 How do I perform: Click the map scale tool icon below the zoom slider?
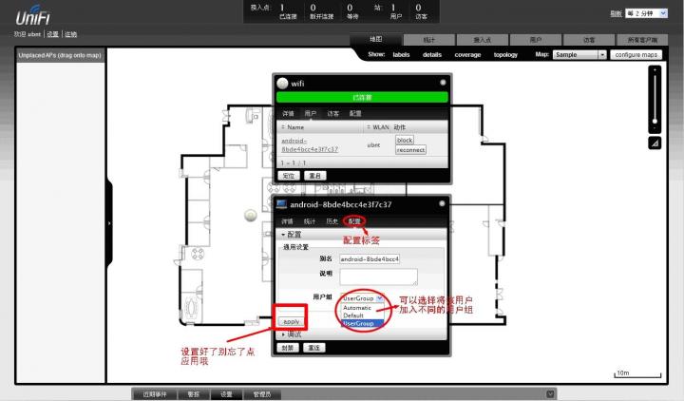(x=655, y=143)
